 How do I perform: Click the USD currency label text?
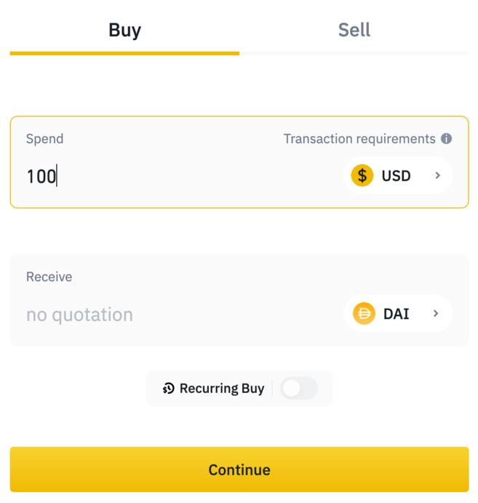click(x=397, y=175)
